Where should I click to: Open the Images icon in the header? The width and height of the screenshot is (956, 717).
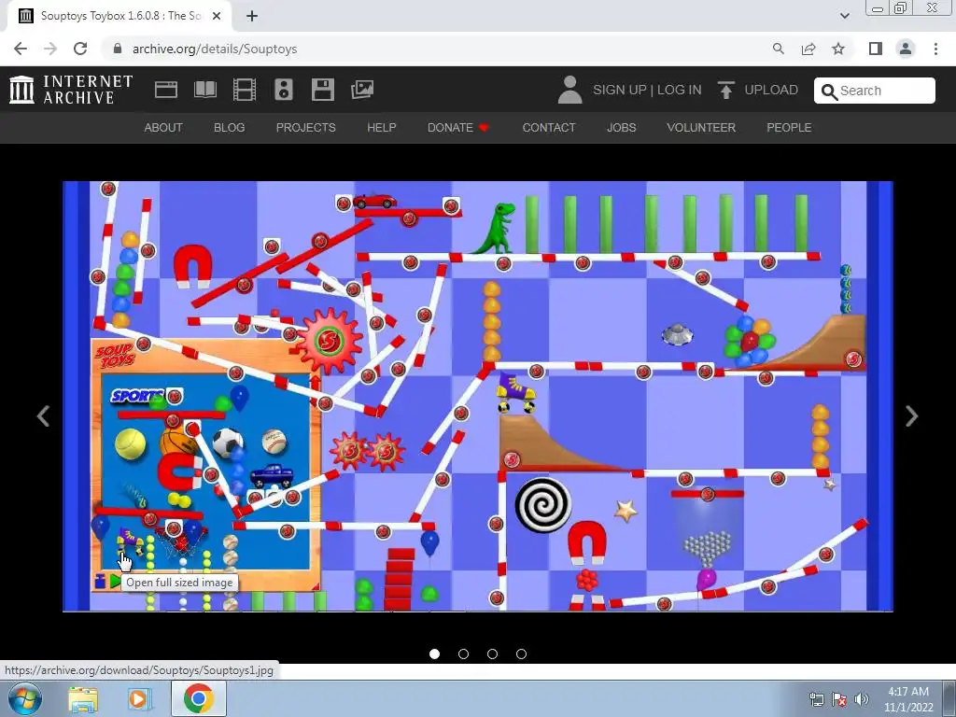(x=362, y=90)
